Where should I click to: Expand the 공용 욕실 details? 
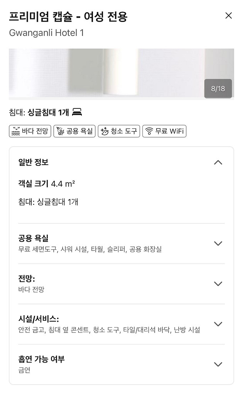click(x=219, y=243)
